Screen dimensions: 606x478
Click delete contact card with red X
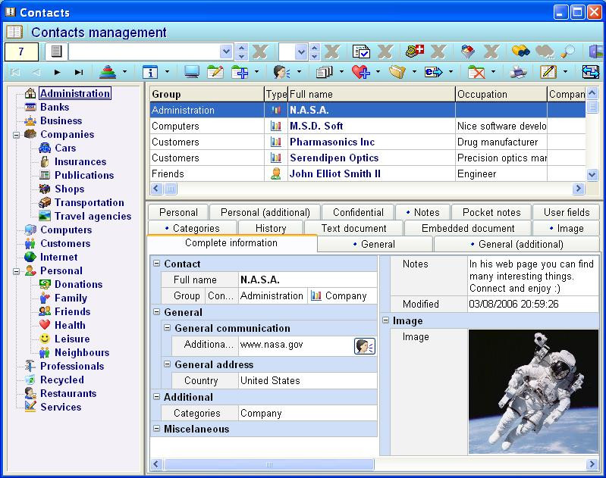pos(476,72)
